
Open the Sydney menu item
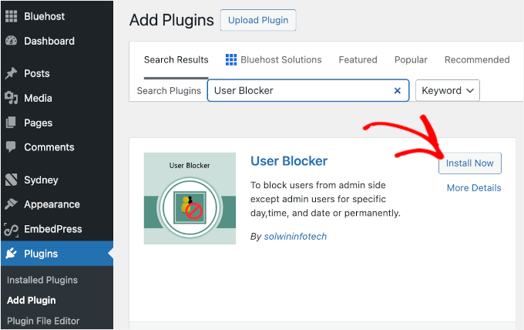click(57, 180)
